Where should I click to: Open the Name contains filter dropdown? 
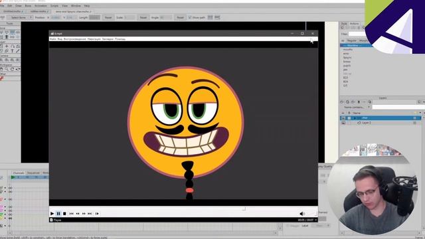pyautogui.click(x=356, y=108)
